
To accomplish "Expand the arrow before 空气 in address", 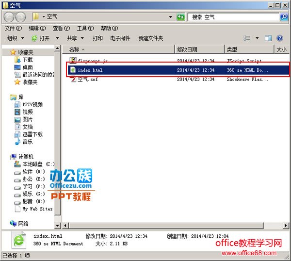I will pyautogui.click(x=44, y=16).
